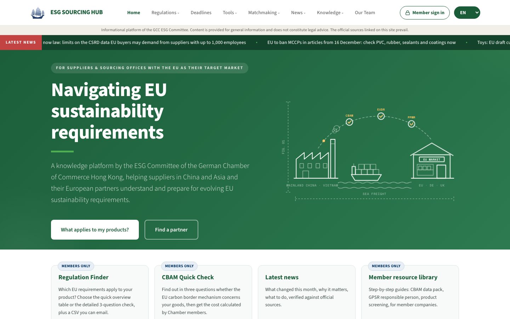Screen dimensions: 510x319
Task: Click the 'What applies to my products?' button
Action: pyautogui.click(x=95, y=230)
